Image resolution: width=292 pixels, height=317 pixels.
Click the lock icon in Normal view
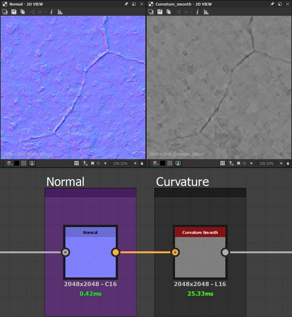(142, 163)
